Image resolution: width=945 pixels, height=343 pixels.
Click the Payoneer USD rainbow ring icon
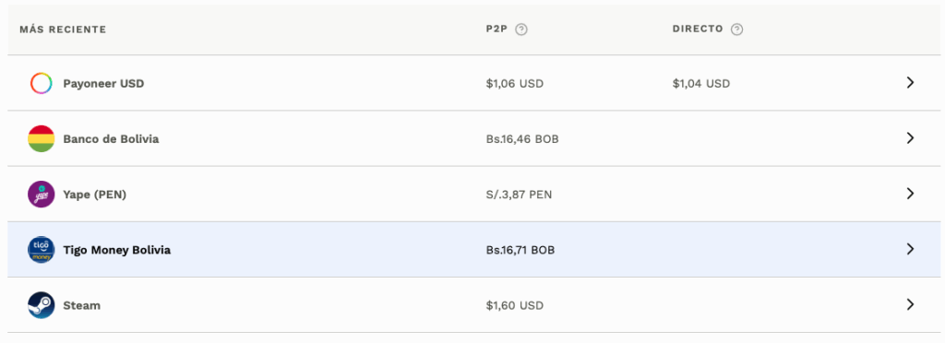pos(41,83)
